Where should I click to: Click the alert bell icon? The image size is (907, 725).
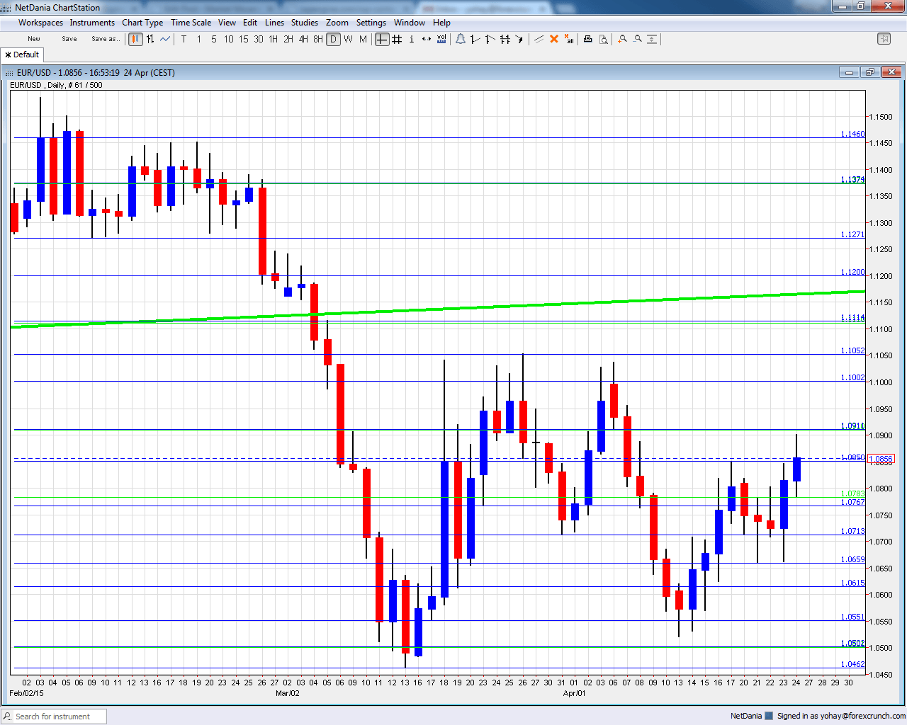[461, 39]
